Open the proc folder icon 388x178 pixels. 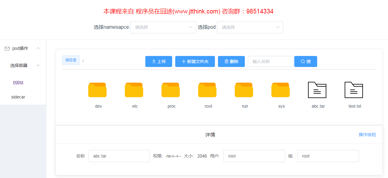171,90
